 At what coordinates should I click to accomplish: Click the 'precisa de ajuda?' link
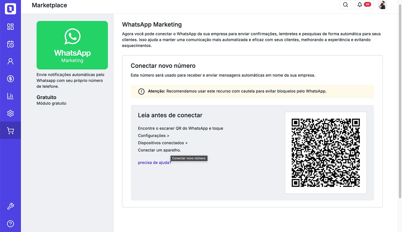pos(155,163)
